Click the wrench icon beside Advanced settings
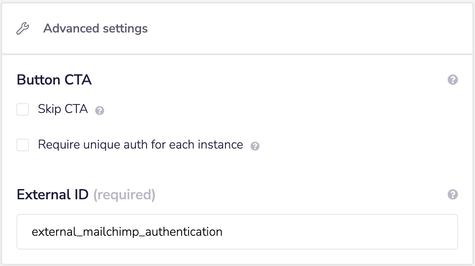Screen dimensions: 475x266 click(23, 29)
